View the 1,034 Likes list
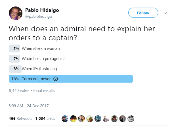The height and width of the screenshot is (128, 172). tap(45, 119)
